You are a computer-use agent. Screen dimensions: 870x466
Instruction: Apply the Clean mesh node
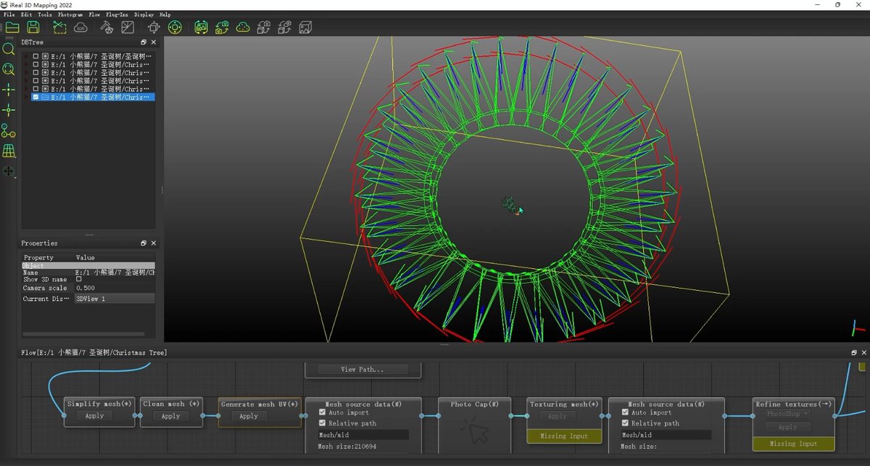pyautogui.click(x=170, y=416)
